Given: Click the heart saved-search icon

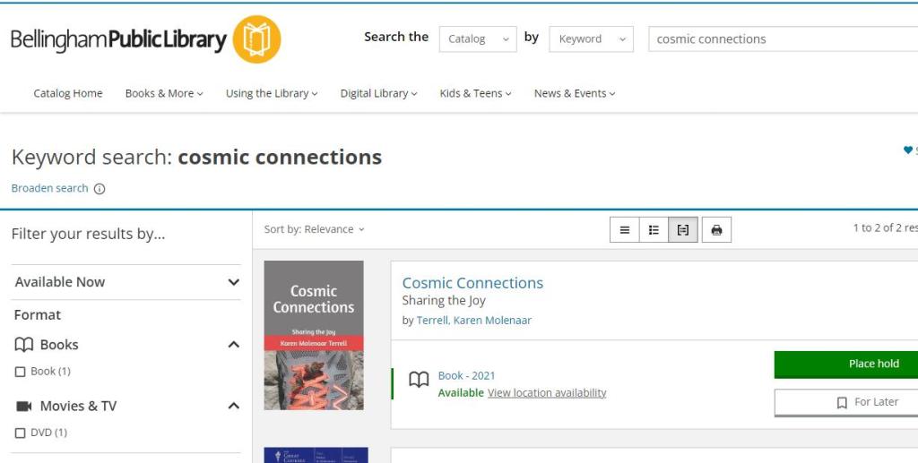Looking at the screenshot, I should point(907,150).
